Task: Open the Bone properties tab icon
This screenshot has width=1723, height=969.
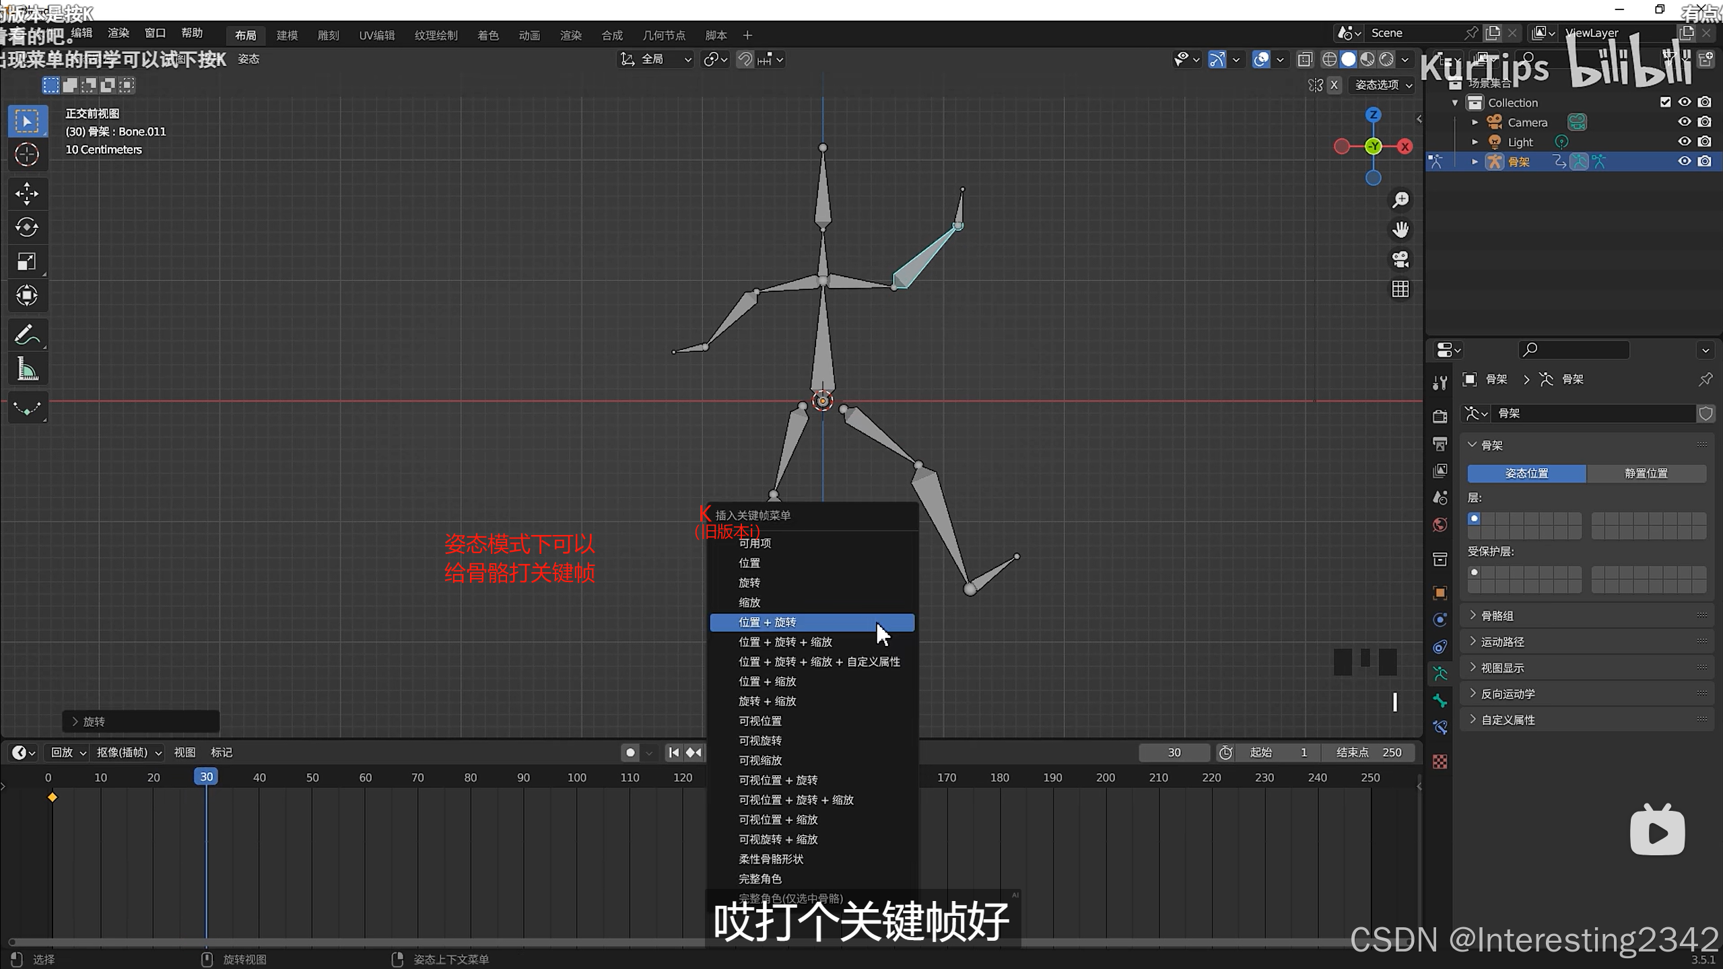Action: tap(1440, 701)
